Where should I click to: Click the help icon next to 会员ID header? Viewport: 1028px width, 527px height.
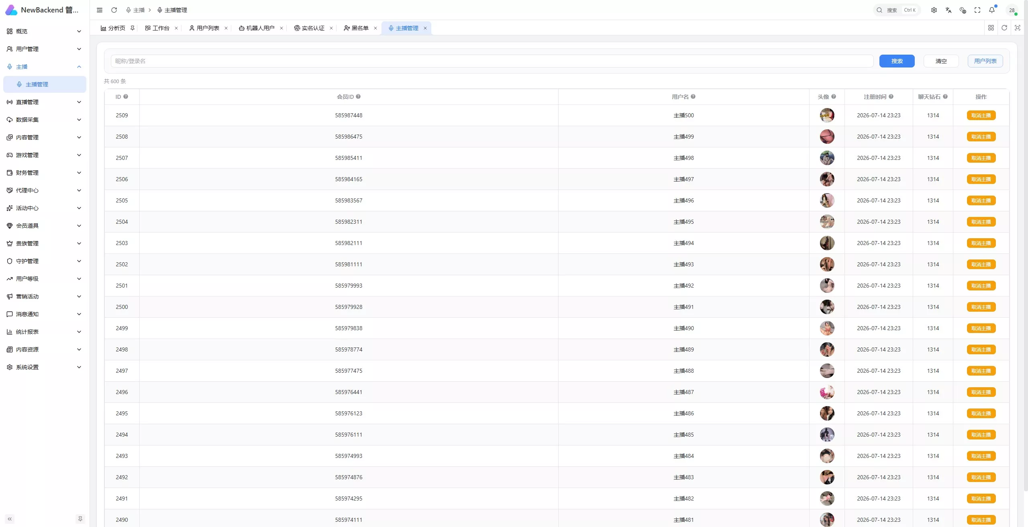coord(358,96)
